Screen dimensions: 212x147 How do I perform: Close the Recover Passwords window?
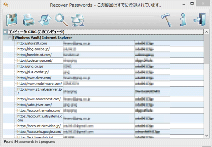pos(203,4)
